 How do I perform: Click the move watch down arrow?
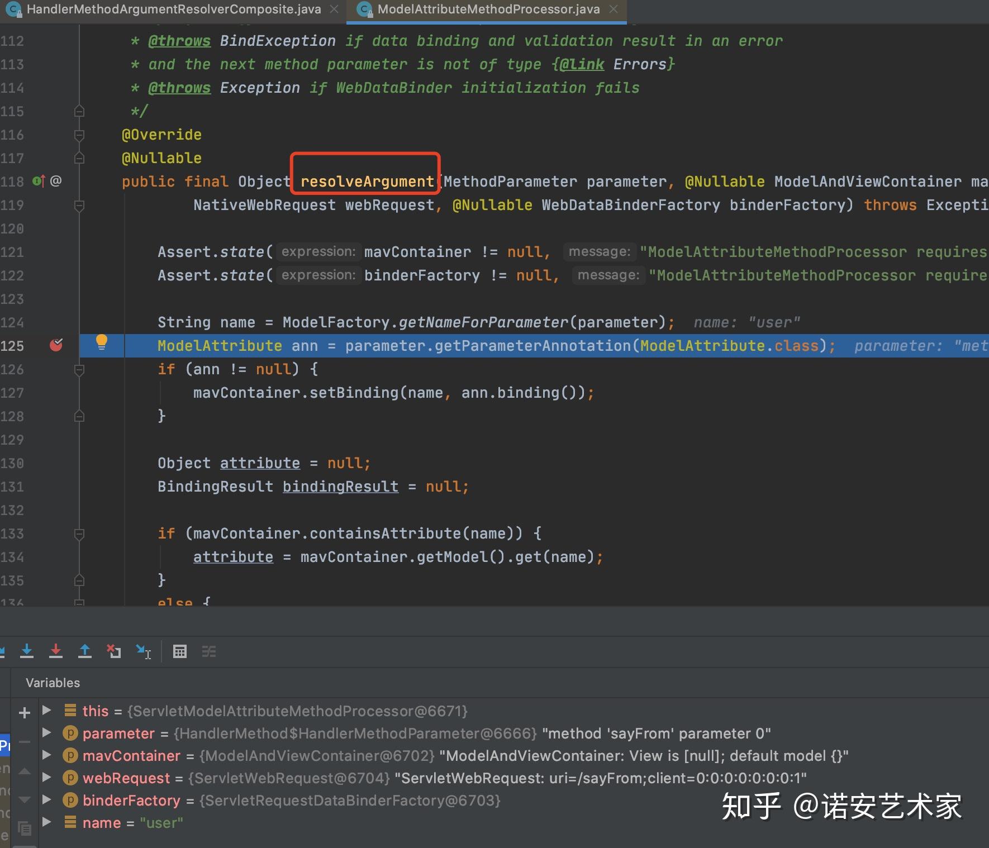click(25, 799)
